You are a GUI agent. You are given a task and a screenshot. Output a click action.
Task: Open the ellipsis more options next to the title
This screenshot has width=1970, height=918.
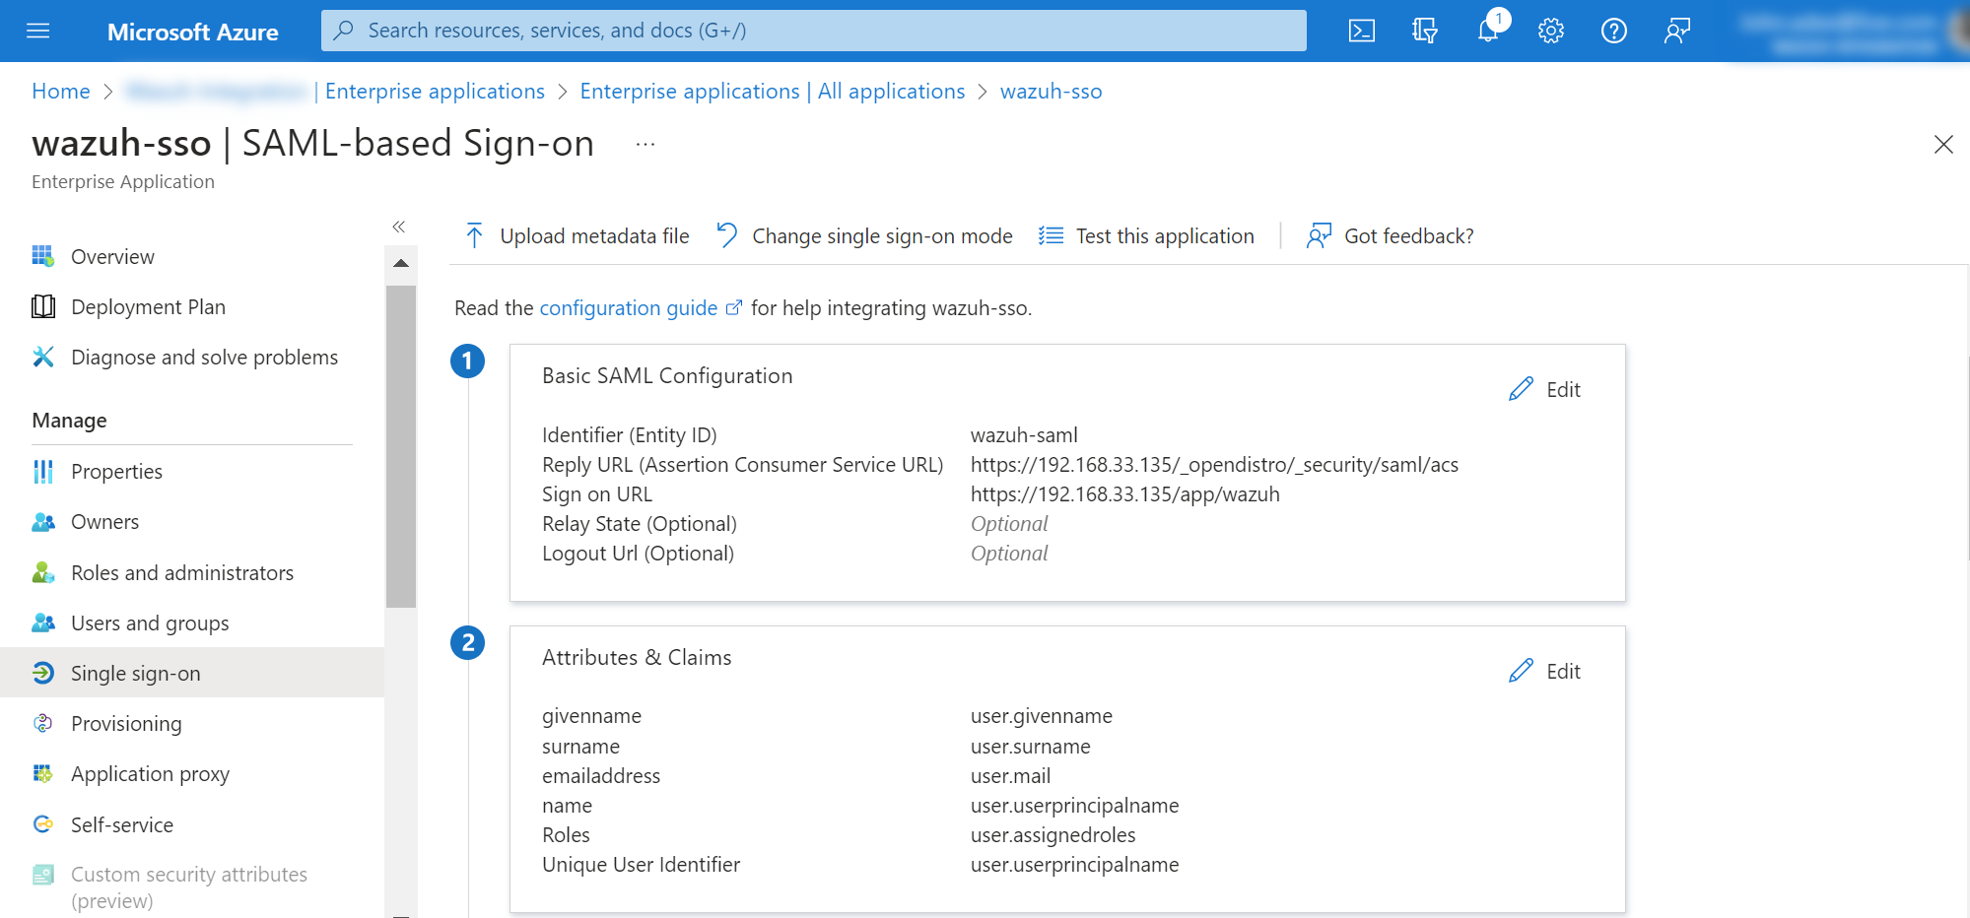[645, 144]
